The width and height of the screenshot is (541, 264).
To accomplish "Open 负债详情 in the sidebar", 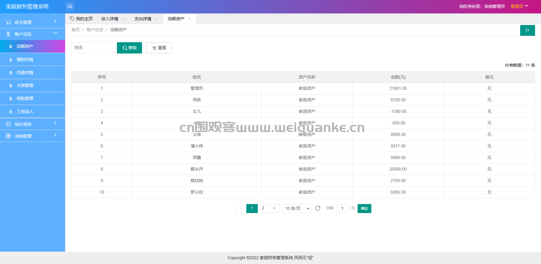I will pos(32,73).
